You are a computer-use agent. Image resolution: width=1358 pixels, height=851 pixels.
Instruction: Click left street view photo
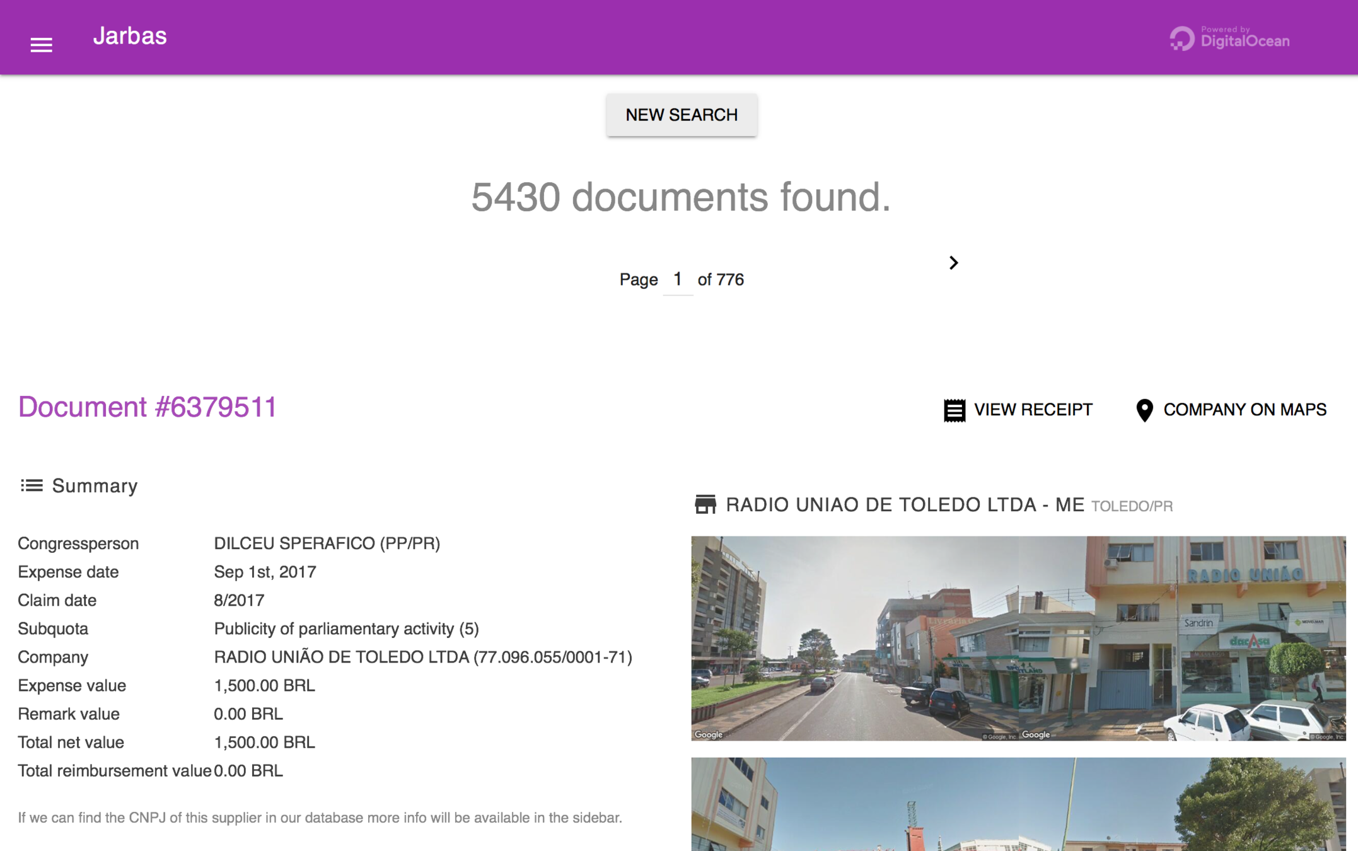point(854,638)
